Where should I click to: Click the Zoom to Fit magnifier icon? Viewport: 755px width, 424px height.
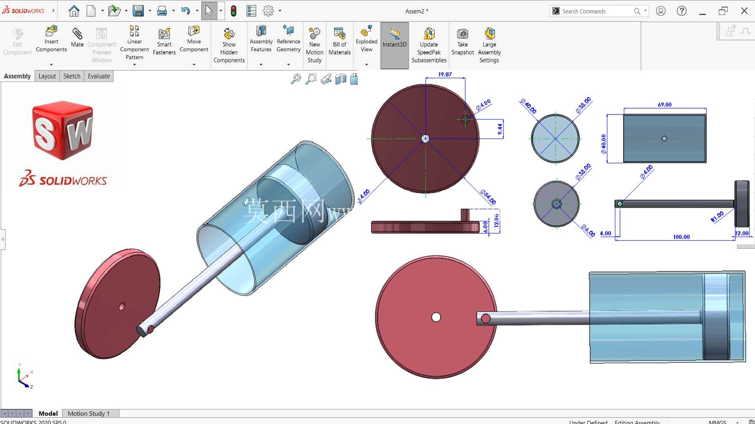296,79
